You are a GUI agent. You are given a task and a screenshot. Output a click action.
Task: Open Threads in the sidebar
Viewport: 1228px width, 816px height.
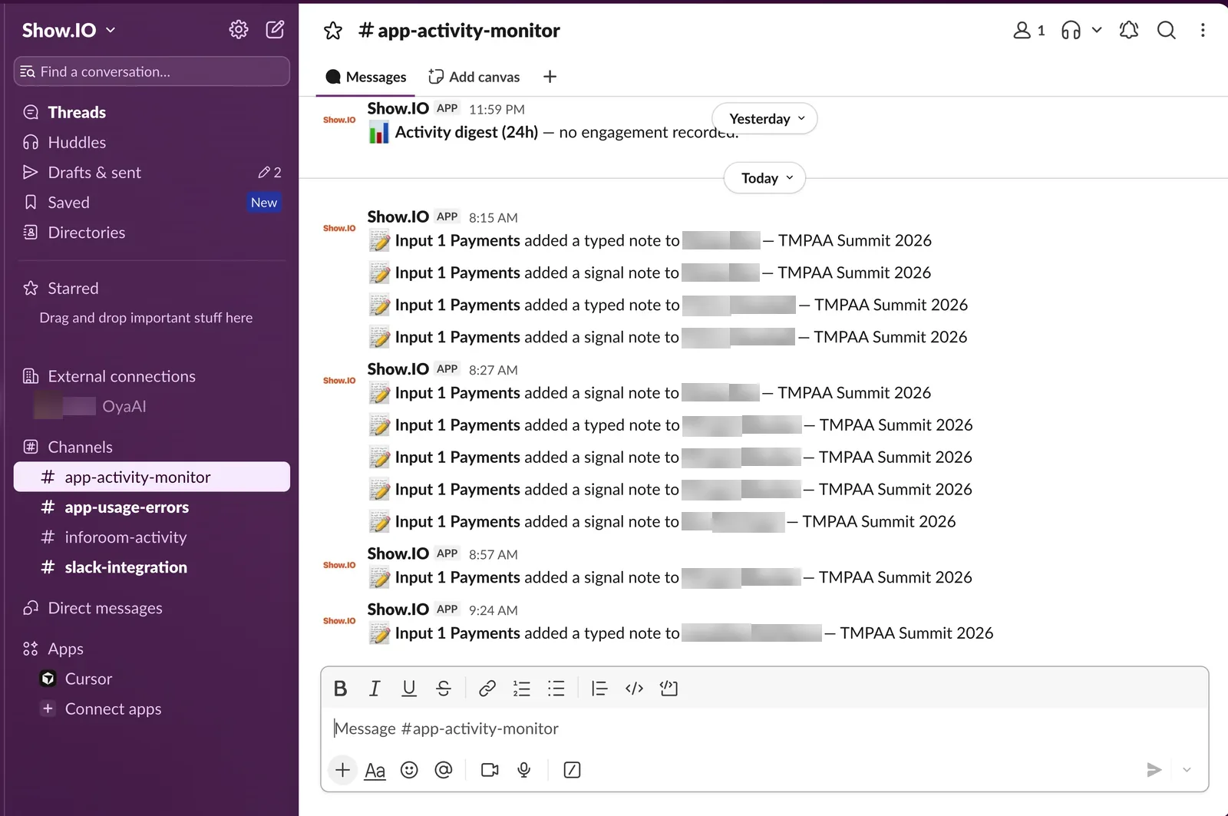[x=152, y=112]
